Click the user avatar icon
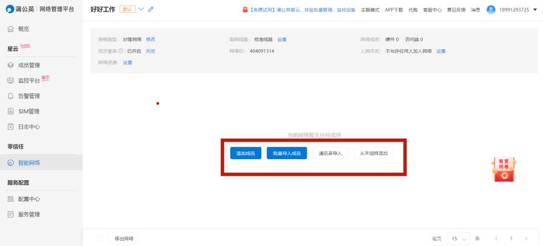The width and height of the screenshot is (543, 246). 491,10
